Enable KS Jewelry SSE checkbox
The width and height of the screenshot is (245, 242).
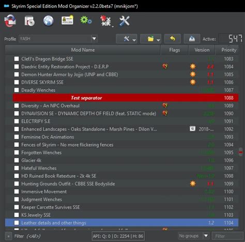coord(17,215)
